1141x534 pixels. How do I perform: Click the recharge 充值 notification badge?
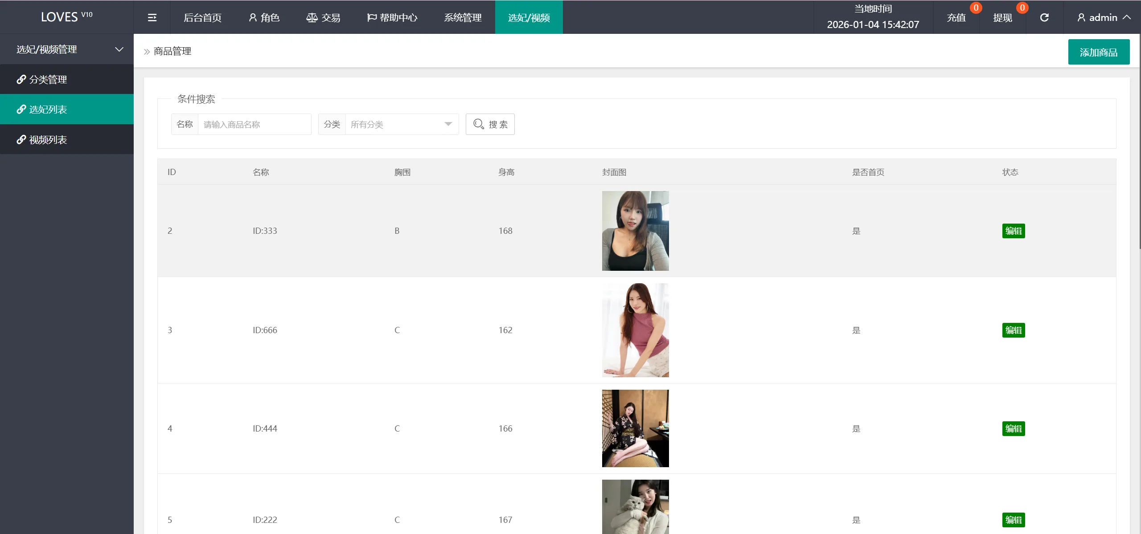[976, 8]
